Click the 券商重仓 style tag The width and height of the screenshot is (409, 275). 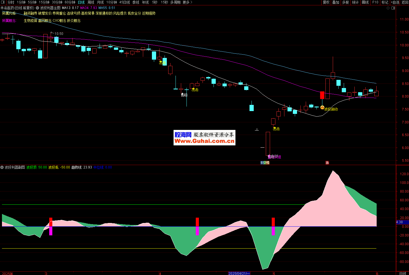59,13
